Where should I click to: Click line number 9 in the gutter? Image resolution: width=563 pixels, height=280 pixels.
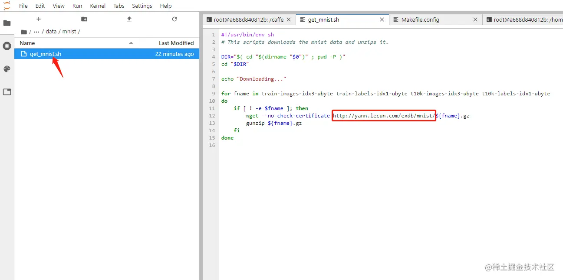click(214, 94)
